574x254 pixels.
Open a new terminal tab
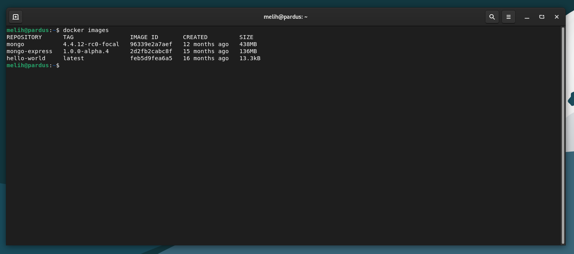pyautogui.click(x=16, y=17)
